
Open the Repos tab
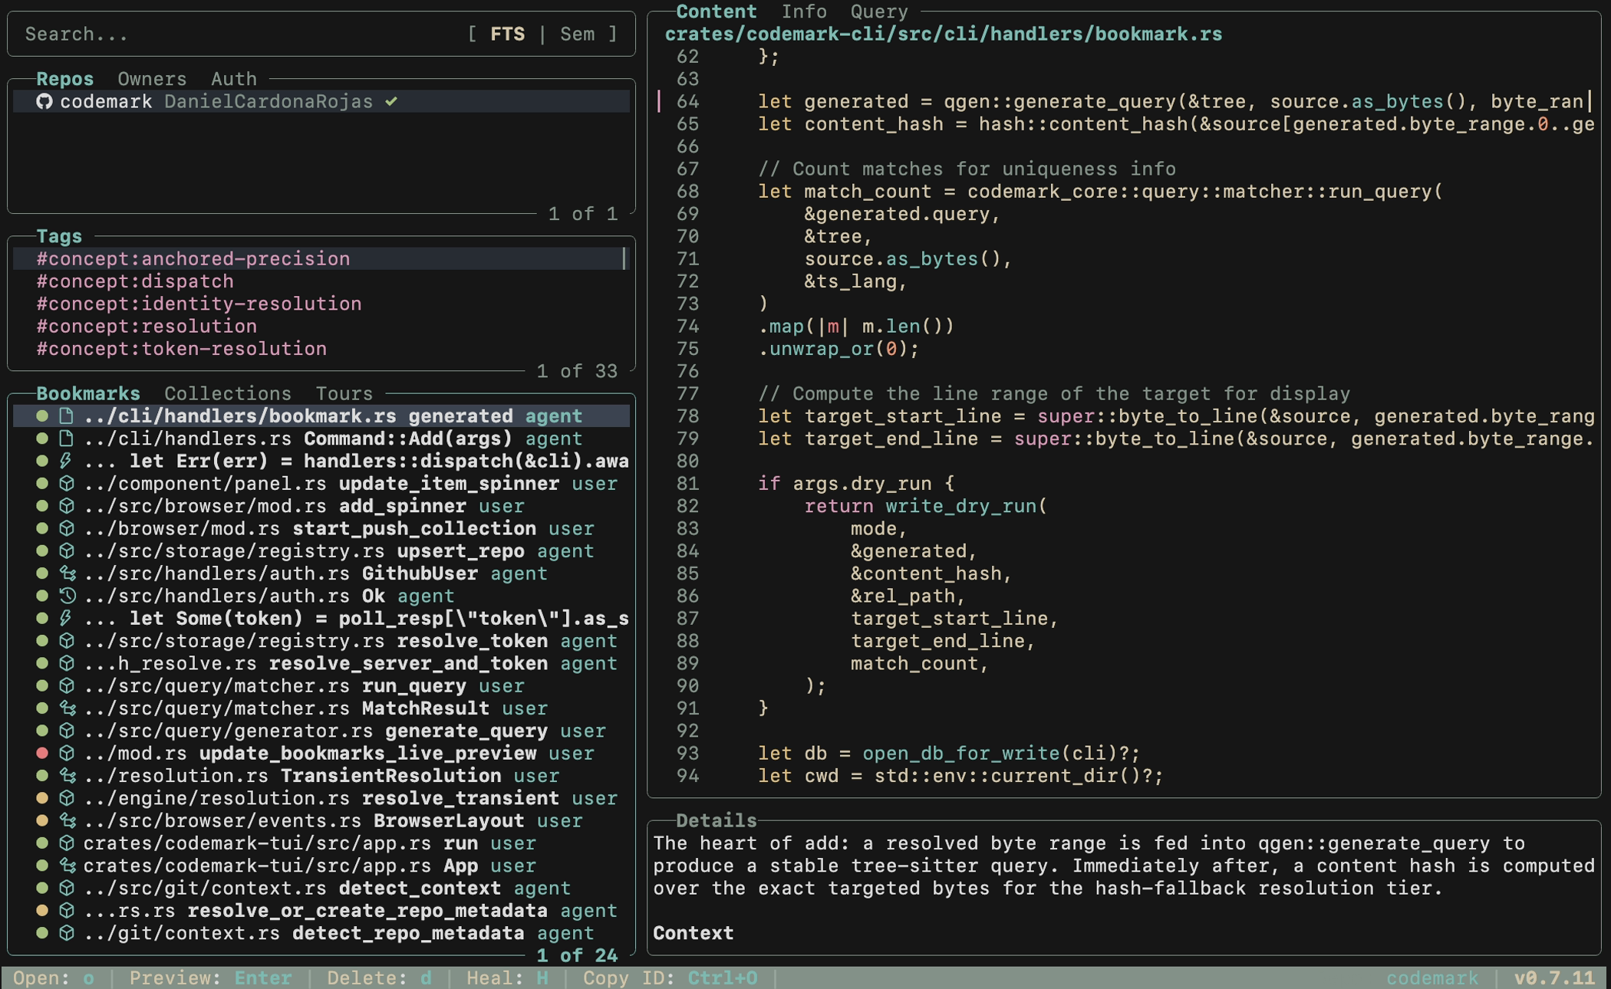click(x=64, y=79)
